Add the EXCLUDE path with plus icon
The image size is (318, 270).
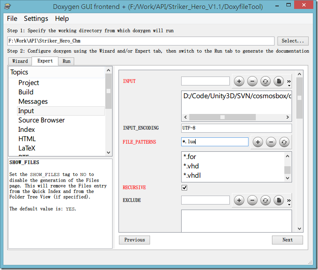239,200
